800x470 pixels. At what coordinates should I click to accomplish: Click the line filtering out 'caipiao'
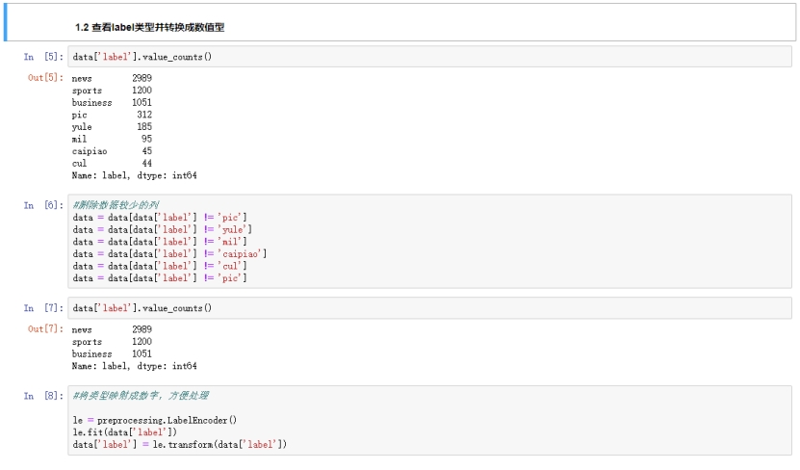[169, 254]
